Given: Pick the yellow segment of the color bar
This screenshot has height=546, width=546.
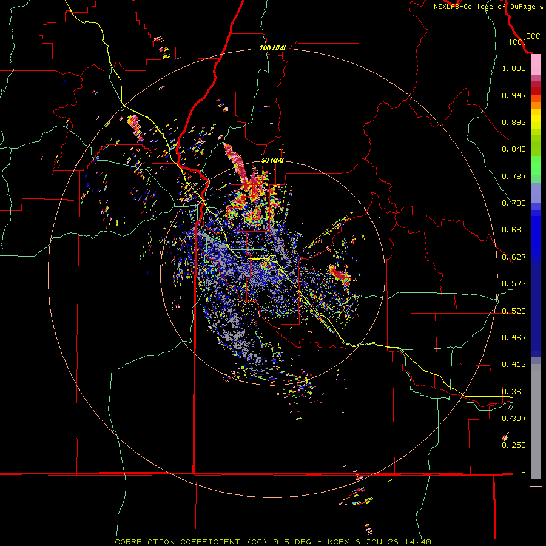Looking at the screenshot, I should coord(536,120).
